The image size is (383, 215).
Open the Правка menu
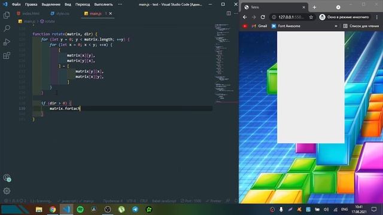pos(31,4)
